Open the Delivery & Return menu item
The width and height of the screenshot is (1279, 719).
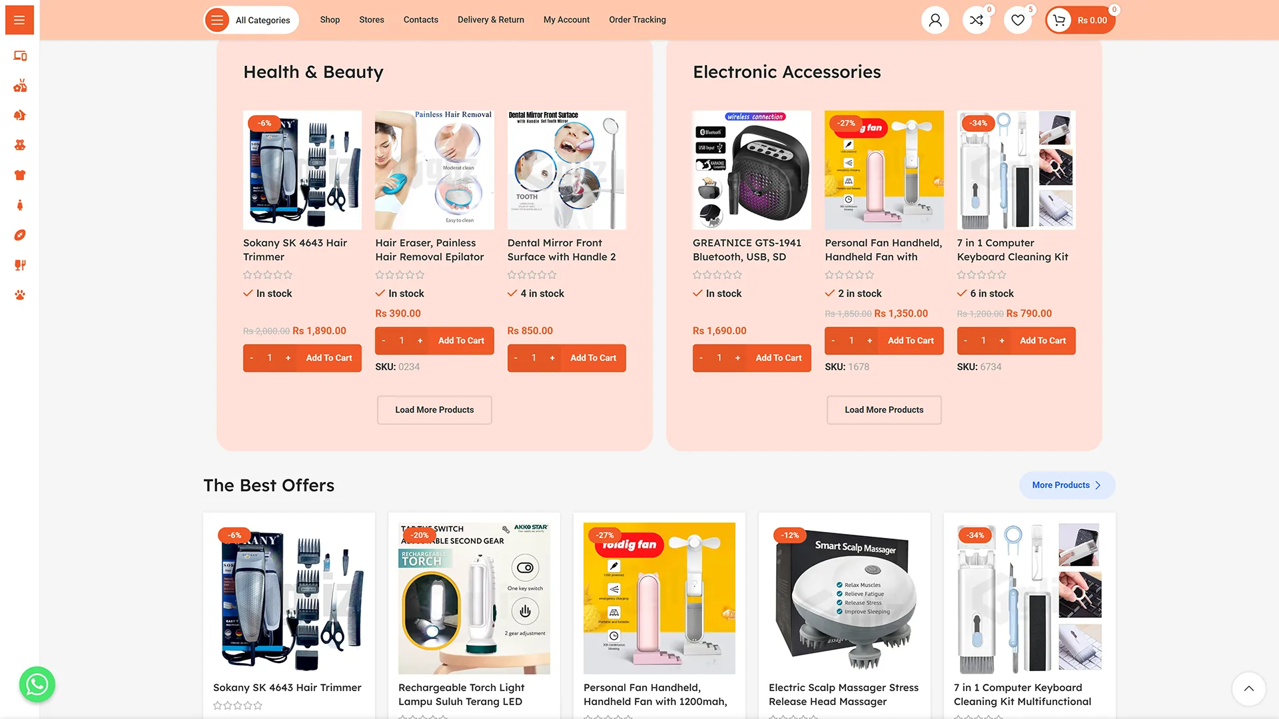point(491,20)
